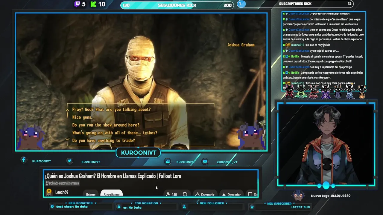Click the 'Doblado automáticamente' label

click(64, 183)
